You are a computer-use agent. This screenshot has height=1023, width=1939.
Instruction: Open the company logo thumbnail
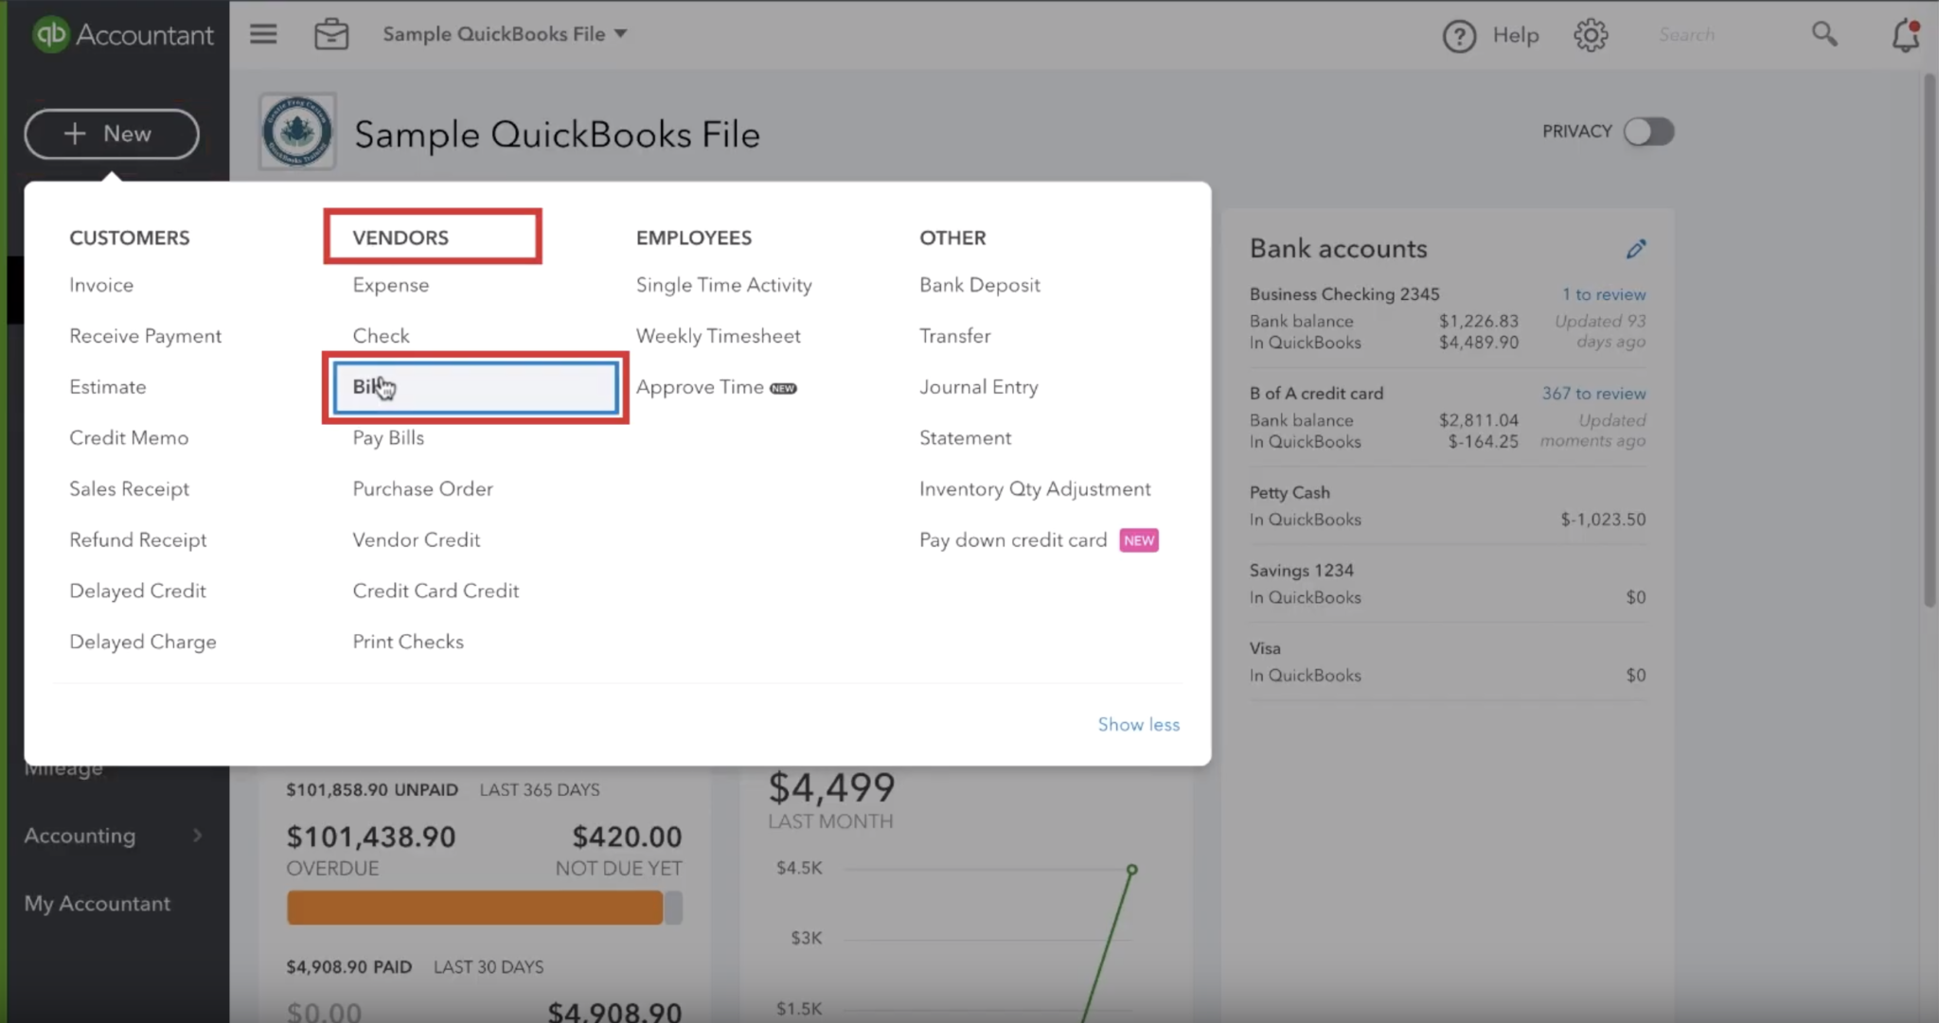coord(297,132)
